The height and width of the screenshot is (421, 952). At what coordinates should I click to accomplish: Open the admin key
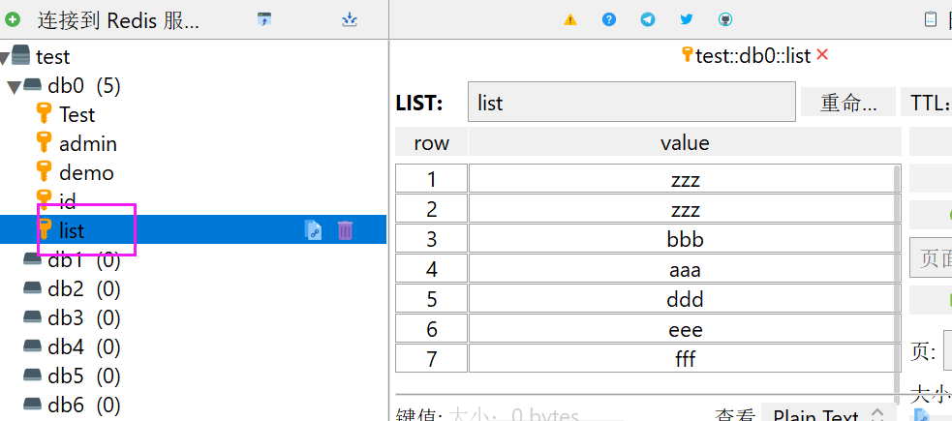88,144
